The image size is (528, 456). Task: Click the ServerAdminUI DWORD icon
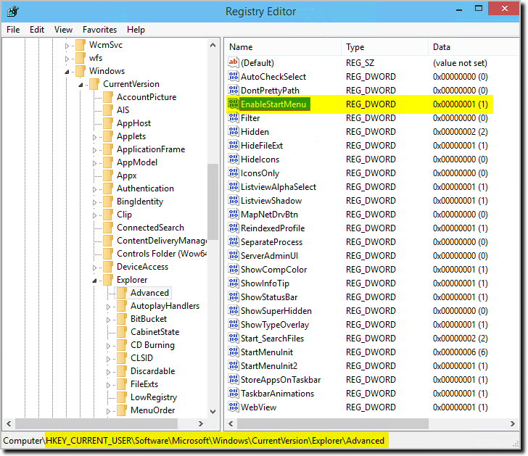[x=233, y=256]
